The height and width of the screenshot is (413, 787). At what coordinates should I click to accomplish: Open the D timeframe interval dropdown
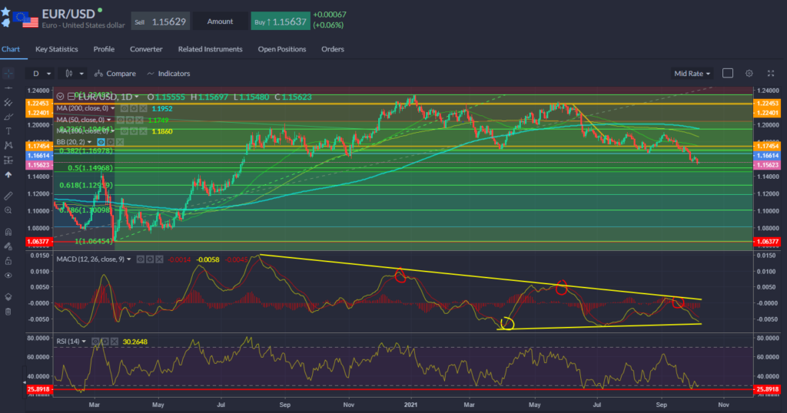42,74
